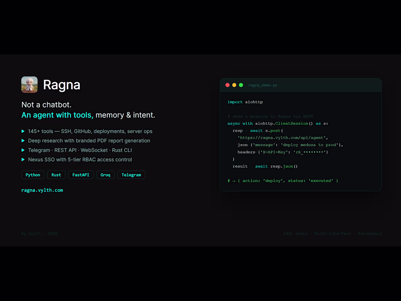Select the FastAPI tag
Screen dimensions: 401x301
tap(81, 175)
